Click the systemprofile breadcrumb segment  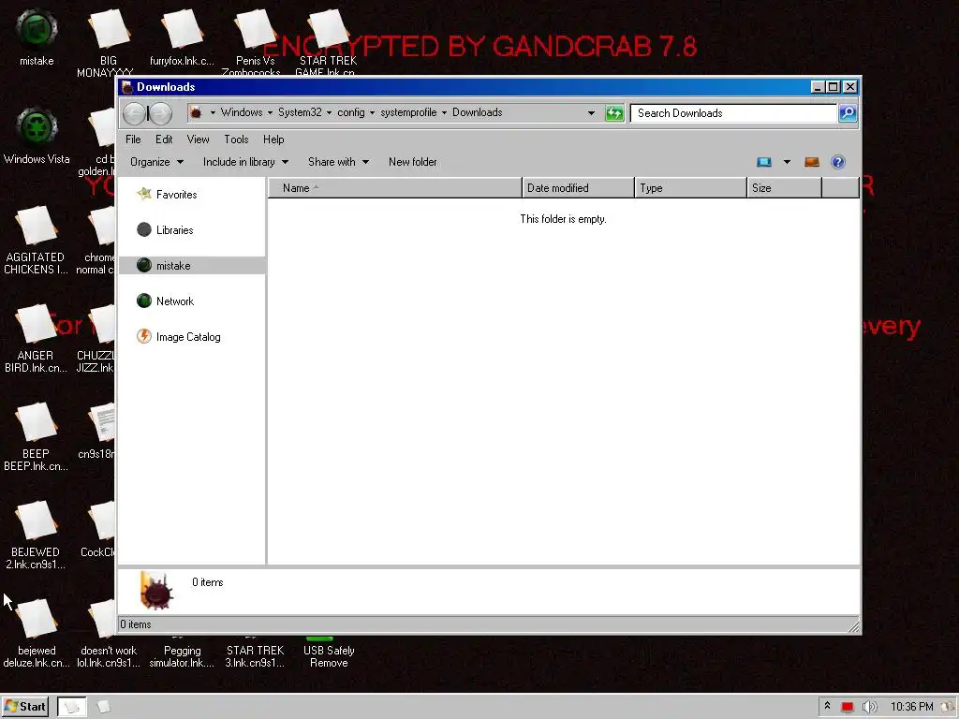point(408,112)
